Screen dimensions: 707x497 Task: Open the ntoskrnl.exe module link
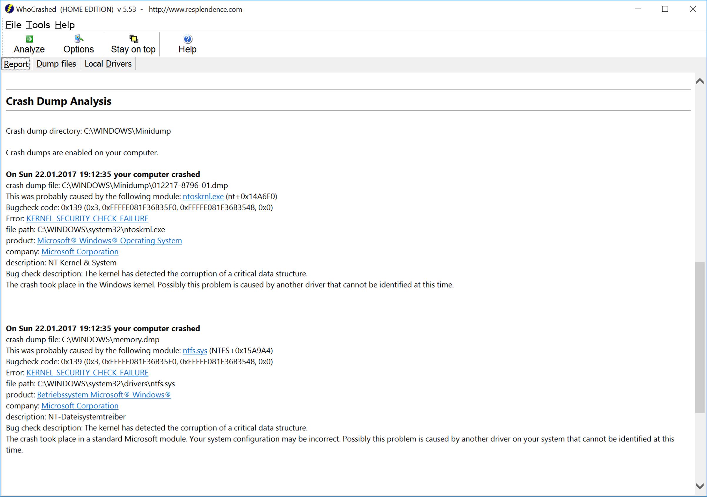(203, 196)
